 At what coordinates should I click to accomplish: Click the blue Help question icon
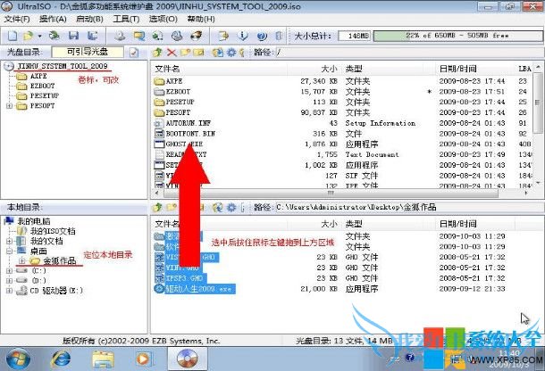[262, 36]
